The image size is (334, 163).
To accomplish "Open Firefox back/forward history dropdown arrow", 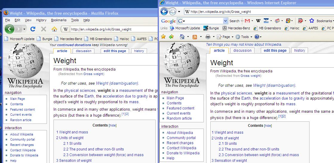I will click(x=24, y=29).
